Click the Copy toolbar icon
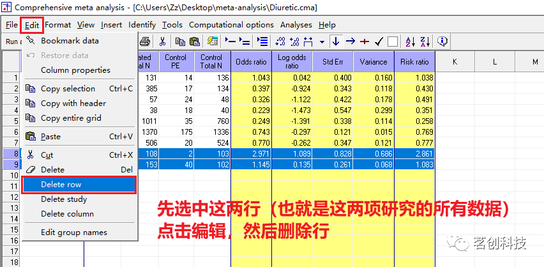Image resolution: width=544 pixels, height=267 pixels. [x=179, y=42]
